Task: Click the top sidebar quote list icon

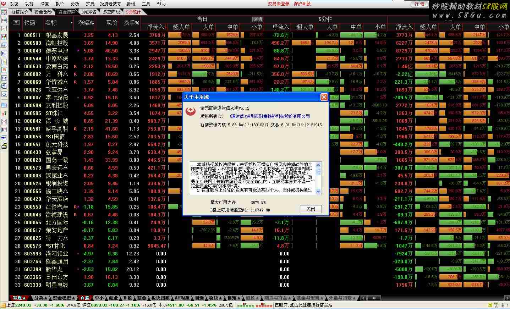Action: pyautogui.click(x=4, y=12)
